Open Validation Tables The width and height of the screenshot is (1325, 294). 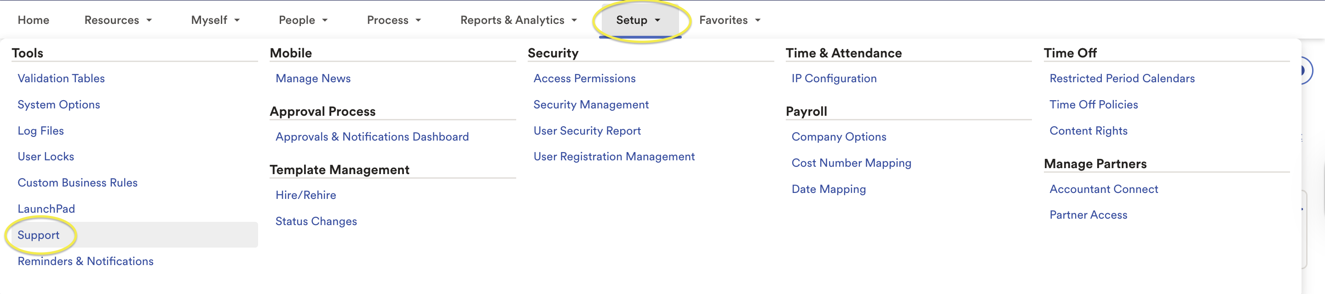[x=61, y=78]
